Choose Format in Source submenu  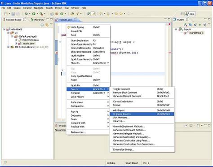pyautogui.click(x=142, y=105)
